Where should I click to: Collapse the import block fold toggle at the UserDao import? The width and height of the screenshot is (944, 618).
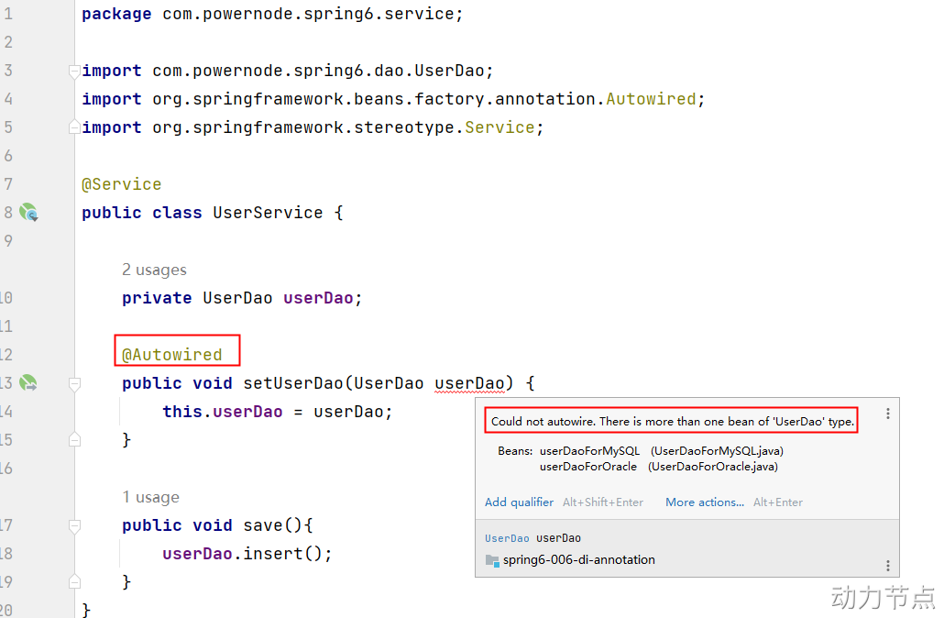[74, 72]
